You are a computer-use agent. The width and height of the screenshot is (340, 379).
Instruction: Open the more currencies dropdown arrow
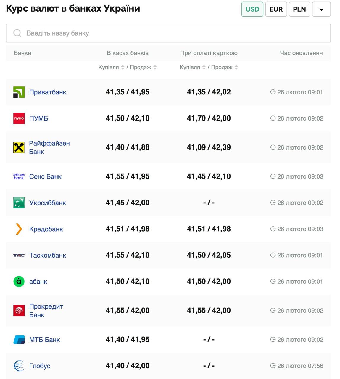pos(321,9)
